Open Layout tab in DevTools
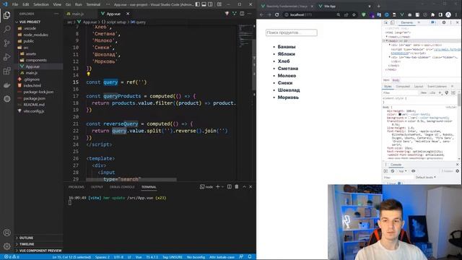Image resolution: width=462 pixels, height=260 pixels. point(419,87)
